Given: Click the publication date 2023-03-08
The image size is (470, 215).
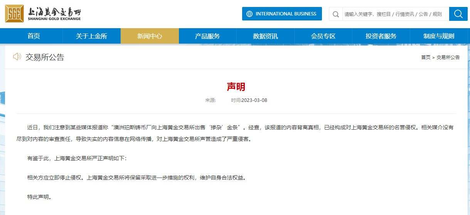Looking at the screenshot, I should [254, 100].
